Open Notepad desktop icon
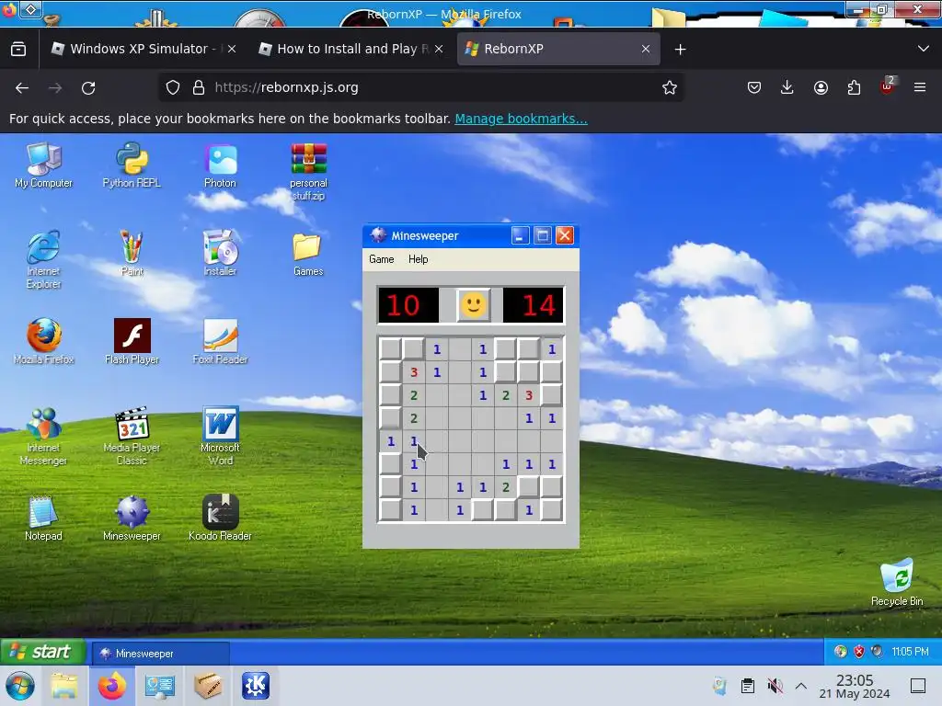942x706 pixels. [x=43, y=518]
